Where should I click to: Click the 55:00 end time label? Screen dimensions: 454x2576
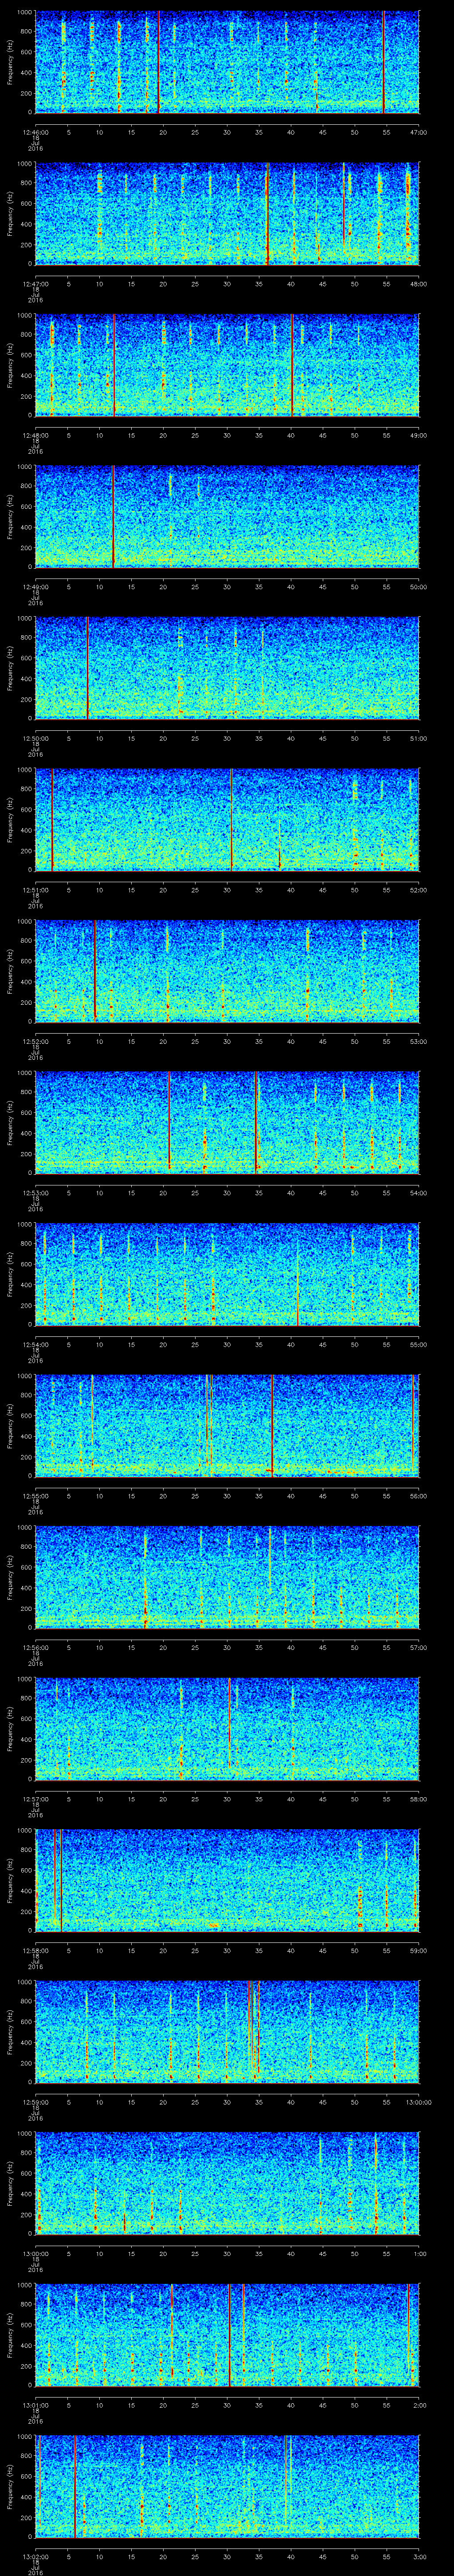(x=418, y=1345)
